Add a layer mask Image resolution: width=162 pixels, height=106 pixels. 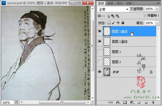coord(125,102)
